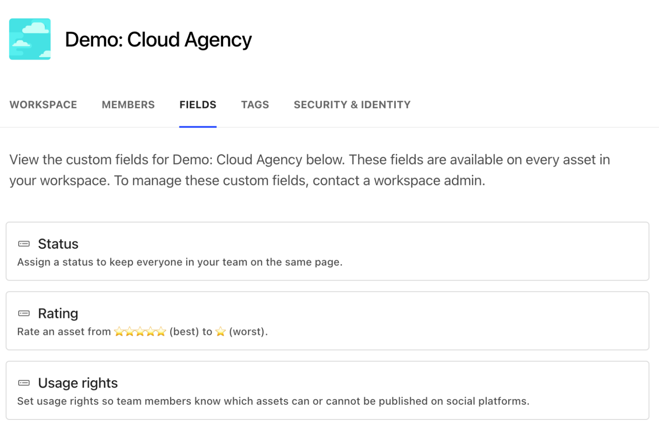Click the "Demo: Cloud Agency" workspace title
Screen dimensions: 659x439
159,40
